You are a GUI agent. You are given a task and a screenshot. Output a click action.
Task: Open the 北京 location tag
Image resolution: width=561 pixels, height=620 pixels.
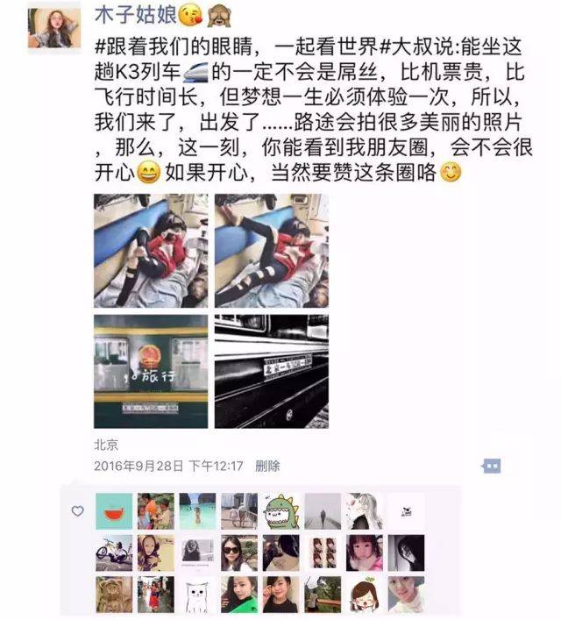click(x=106, y=445)
